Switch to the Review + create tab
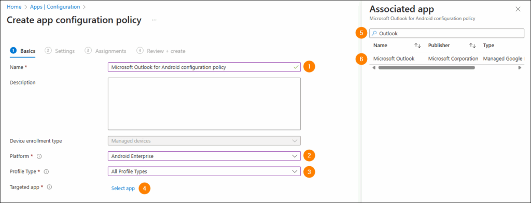This screenshot has width=531, height=203. click(161, 51)
